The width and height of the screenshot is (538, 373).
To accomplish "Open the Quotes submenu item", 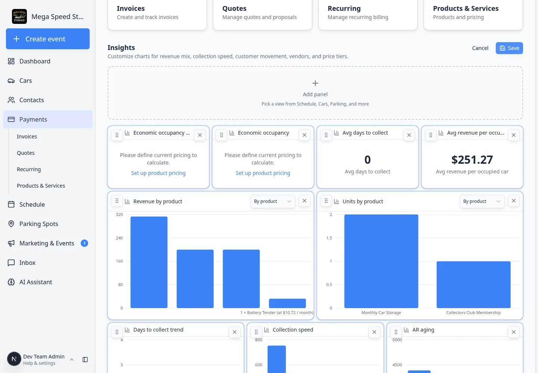I will (26, 153).
